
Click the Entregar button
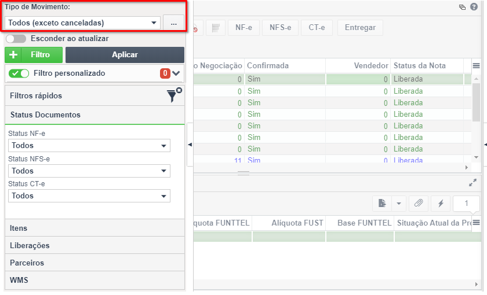pos(360,28)
